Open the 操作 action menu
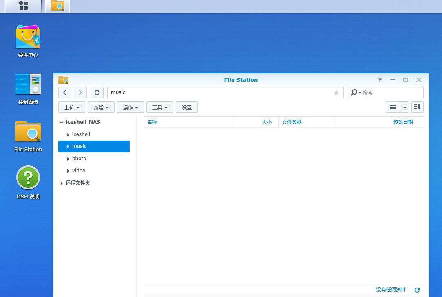 [x=130, y=107]
